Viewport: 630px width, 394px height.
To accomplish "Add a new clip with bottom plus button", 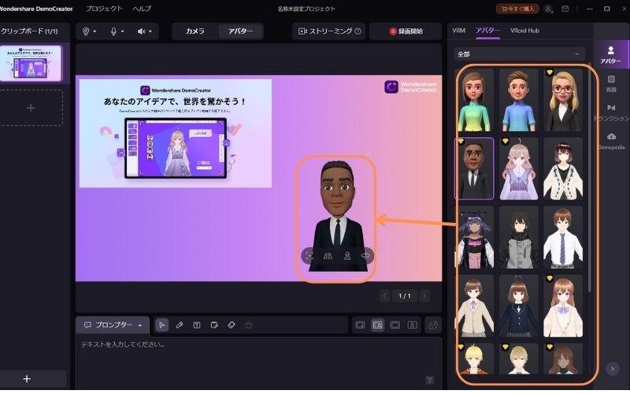I will coord(27,379).
